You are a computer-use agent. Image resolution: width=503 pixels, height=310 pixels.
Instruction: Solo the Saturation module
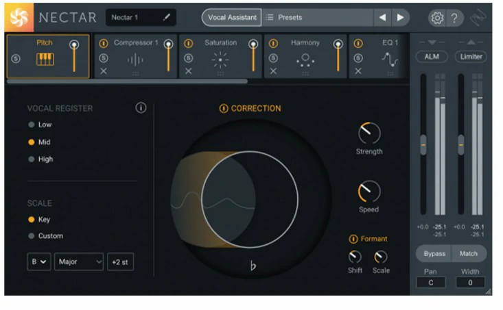[189, 58]
